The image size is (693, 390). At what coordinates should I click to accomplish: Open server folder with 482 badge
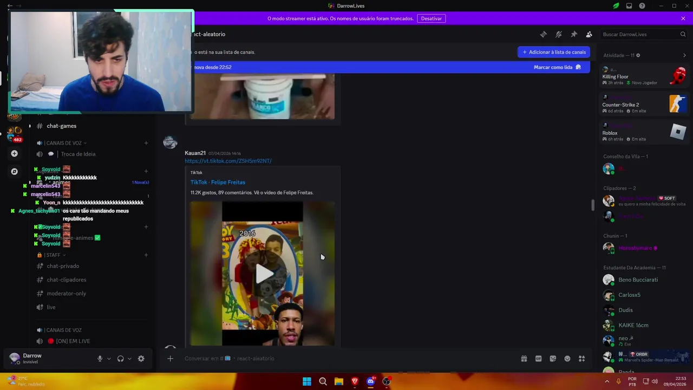coord(15,134)
